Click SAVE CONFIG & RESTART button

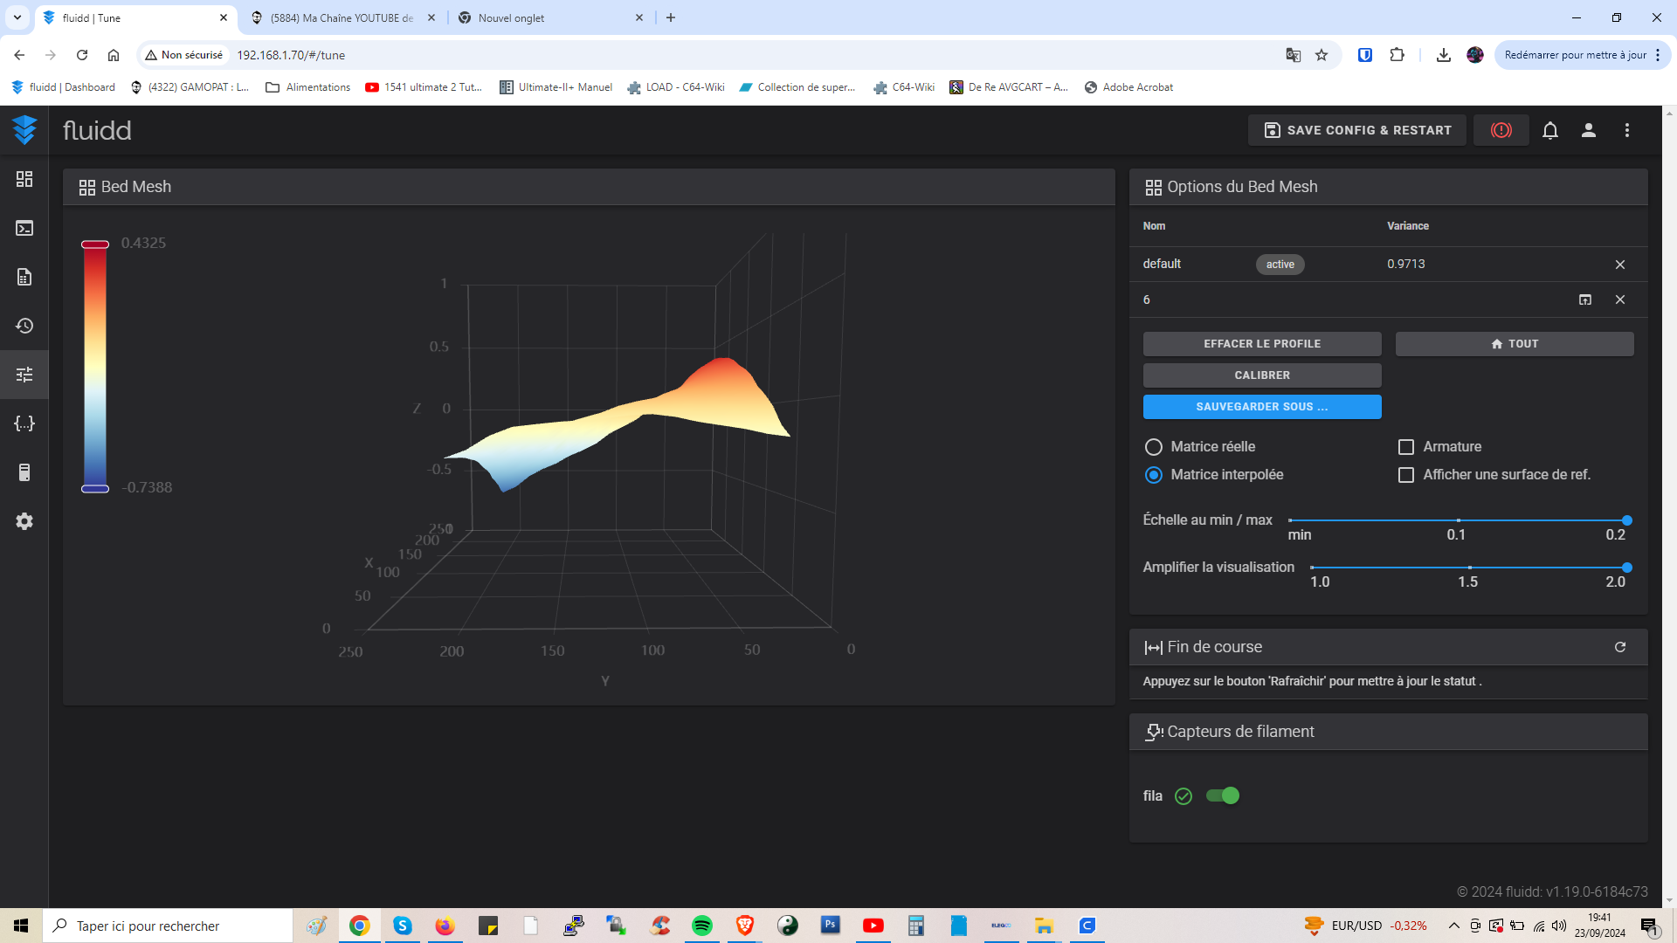[x=1357, y=130]
